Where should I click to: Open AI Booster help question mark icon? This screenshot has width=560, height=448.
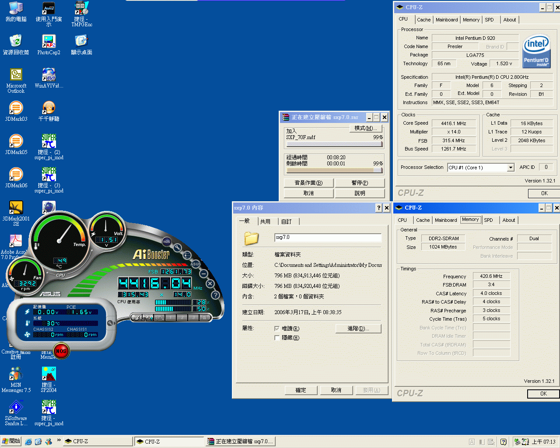click(215, 295)
